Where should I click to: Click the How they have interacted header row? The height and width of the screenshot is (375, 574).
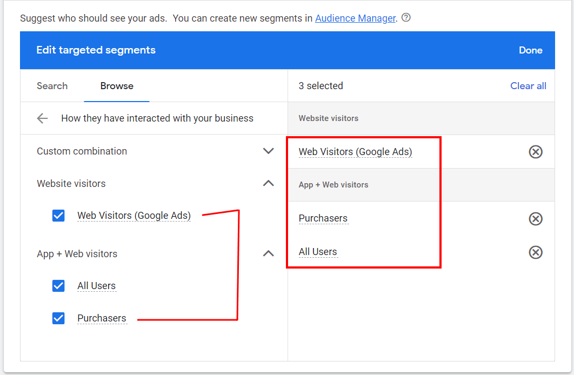coord(157,118)
